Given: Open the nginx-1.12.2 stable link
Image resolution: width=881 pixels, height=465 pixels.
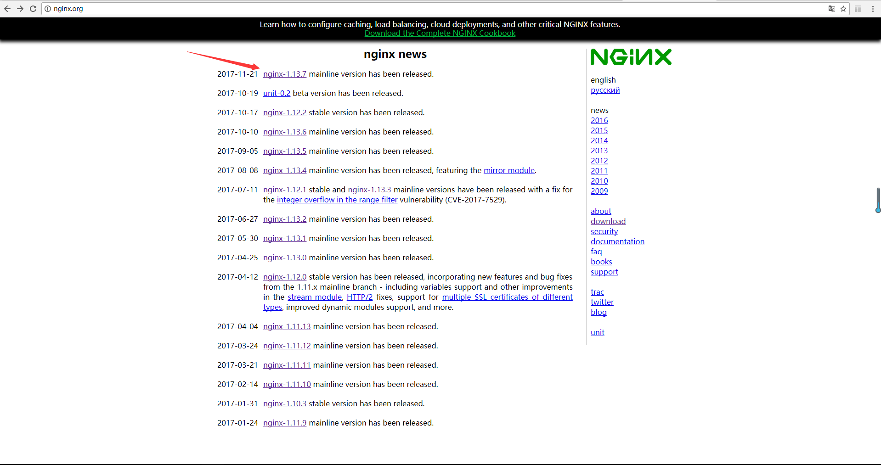Looking at the screenshot, I should coord(285,112).
